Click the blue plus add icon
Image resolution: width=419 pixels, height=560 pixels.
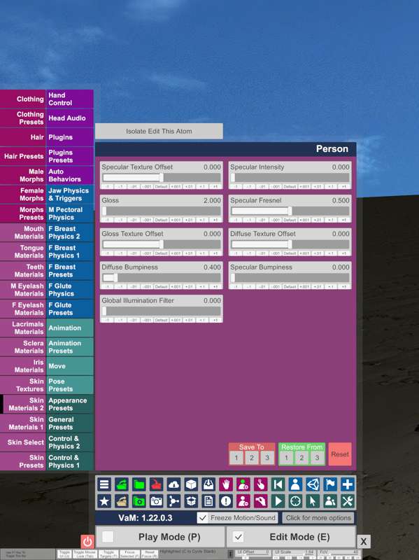pyautogui.click(x=348, y=484)
